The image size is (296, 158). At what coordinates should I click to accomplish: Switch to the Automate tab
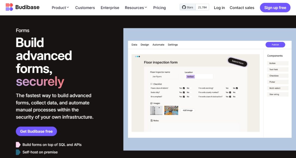(x=158, y=45)
